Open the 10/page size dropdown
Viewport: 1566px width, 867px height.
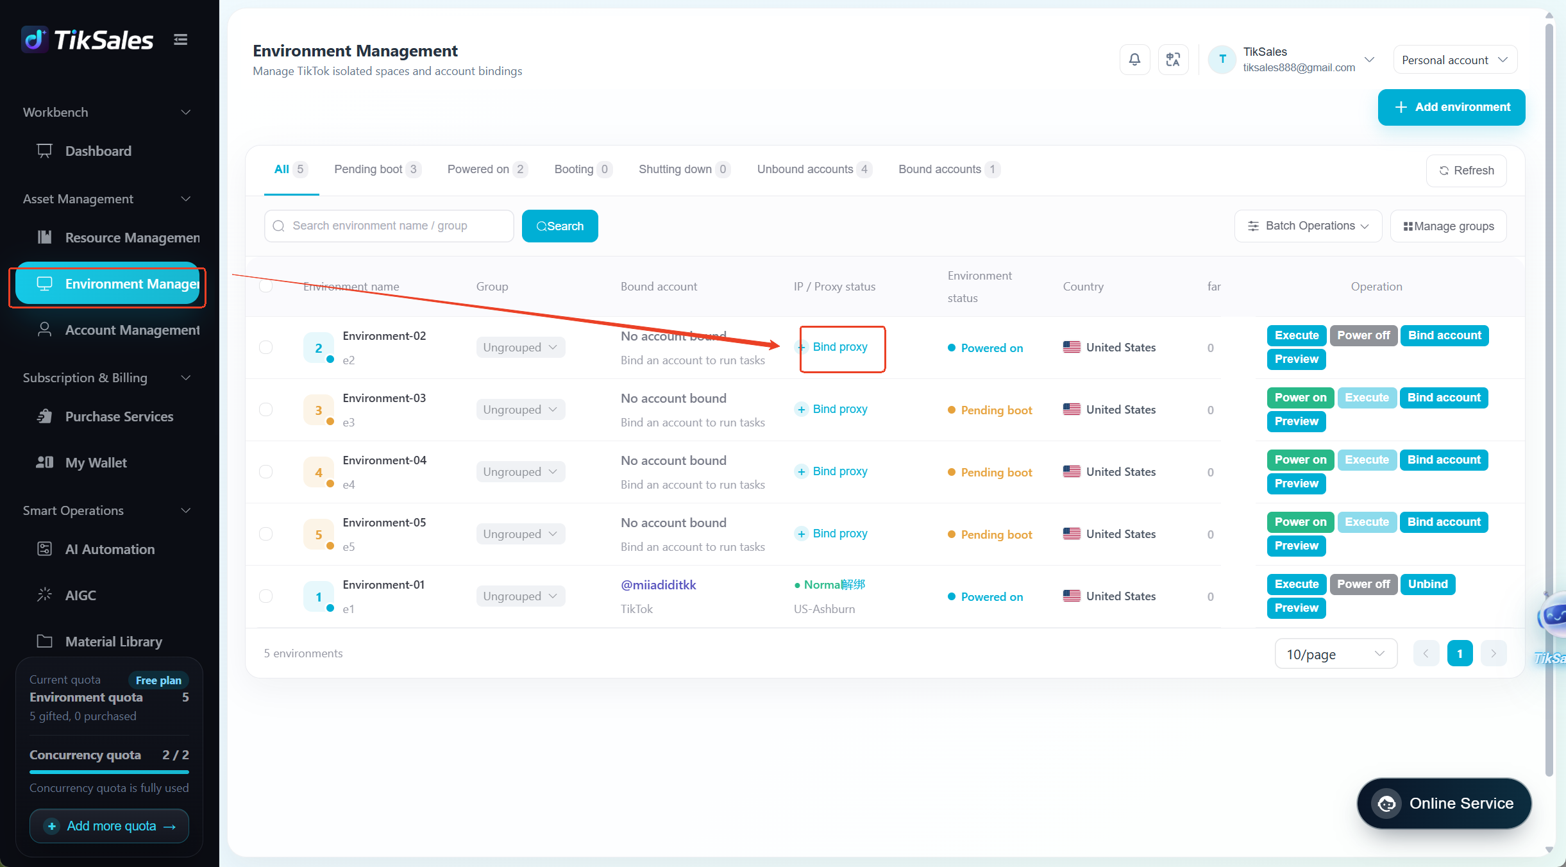1336,653
